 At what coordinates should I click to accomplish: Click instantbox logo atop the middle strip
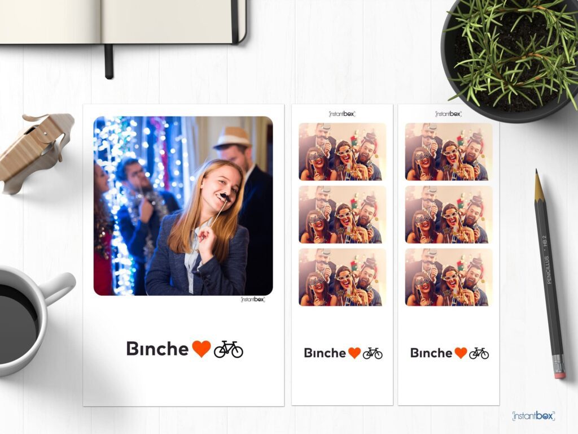[x=341, y=114]
